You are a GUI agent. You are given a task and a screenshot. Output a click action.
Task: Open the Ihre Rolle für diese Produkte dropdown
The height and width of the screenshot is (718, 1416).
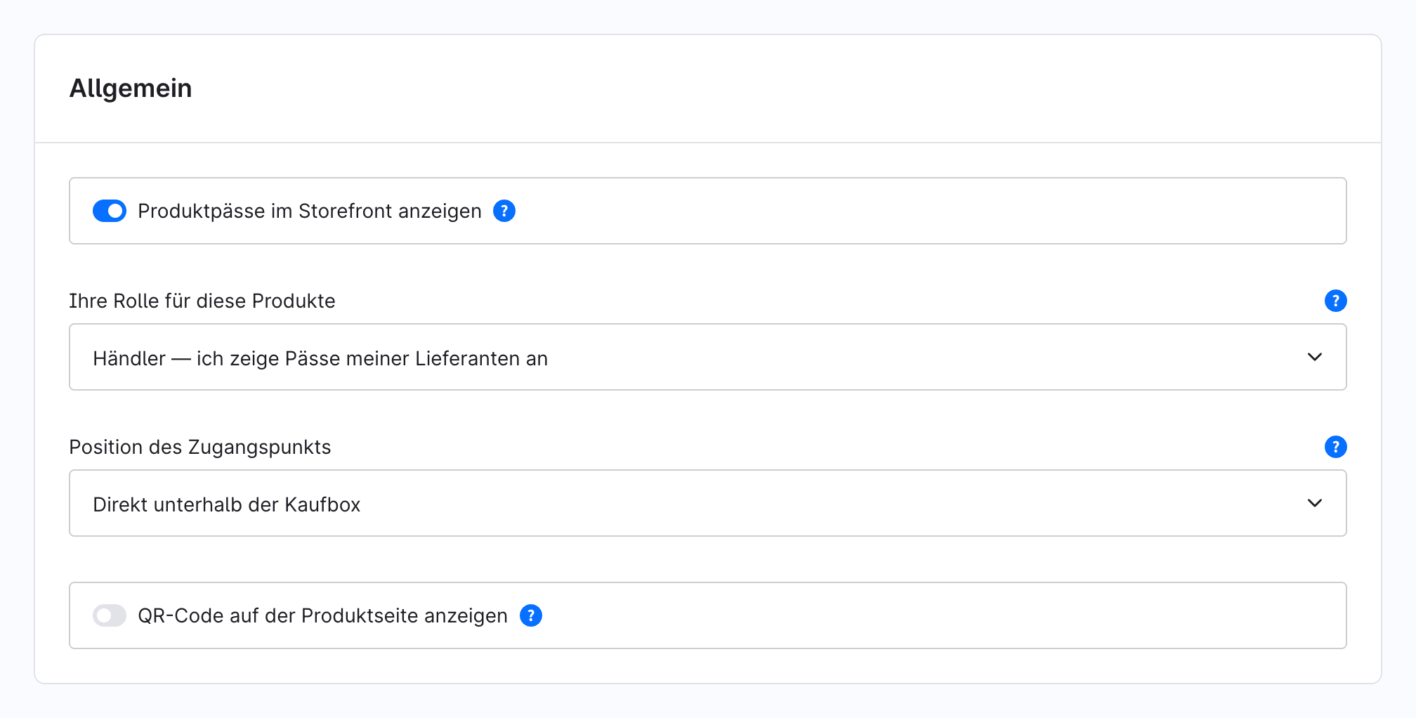pos(708,357)
